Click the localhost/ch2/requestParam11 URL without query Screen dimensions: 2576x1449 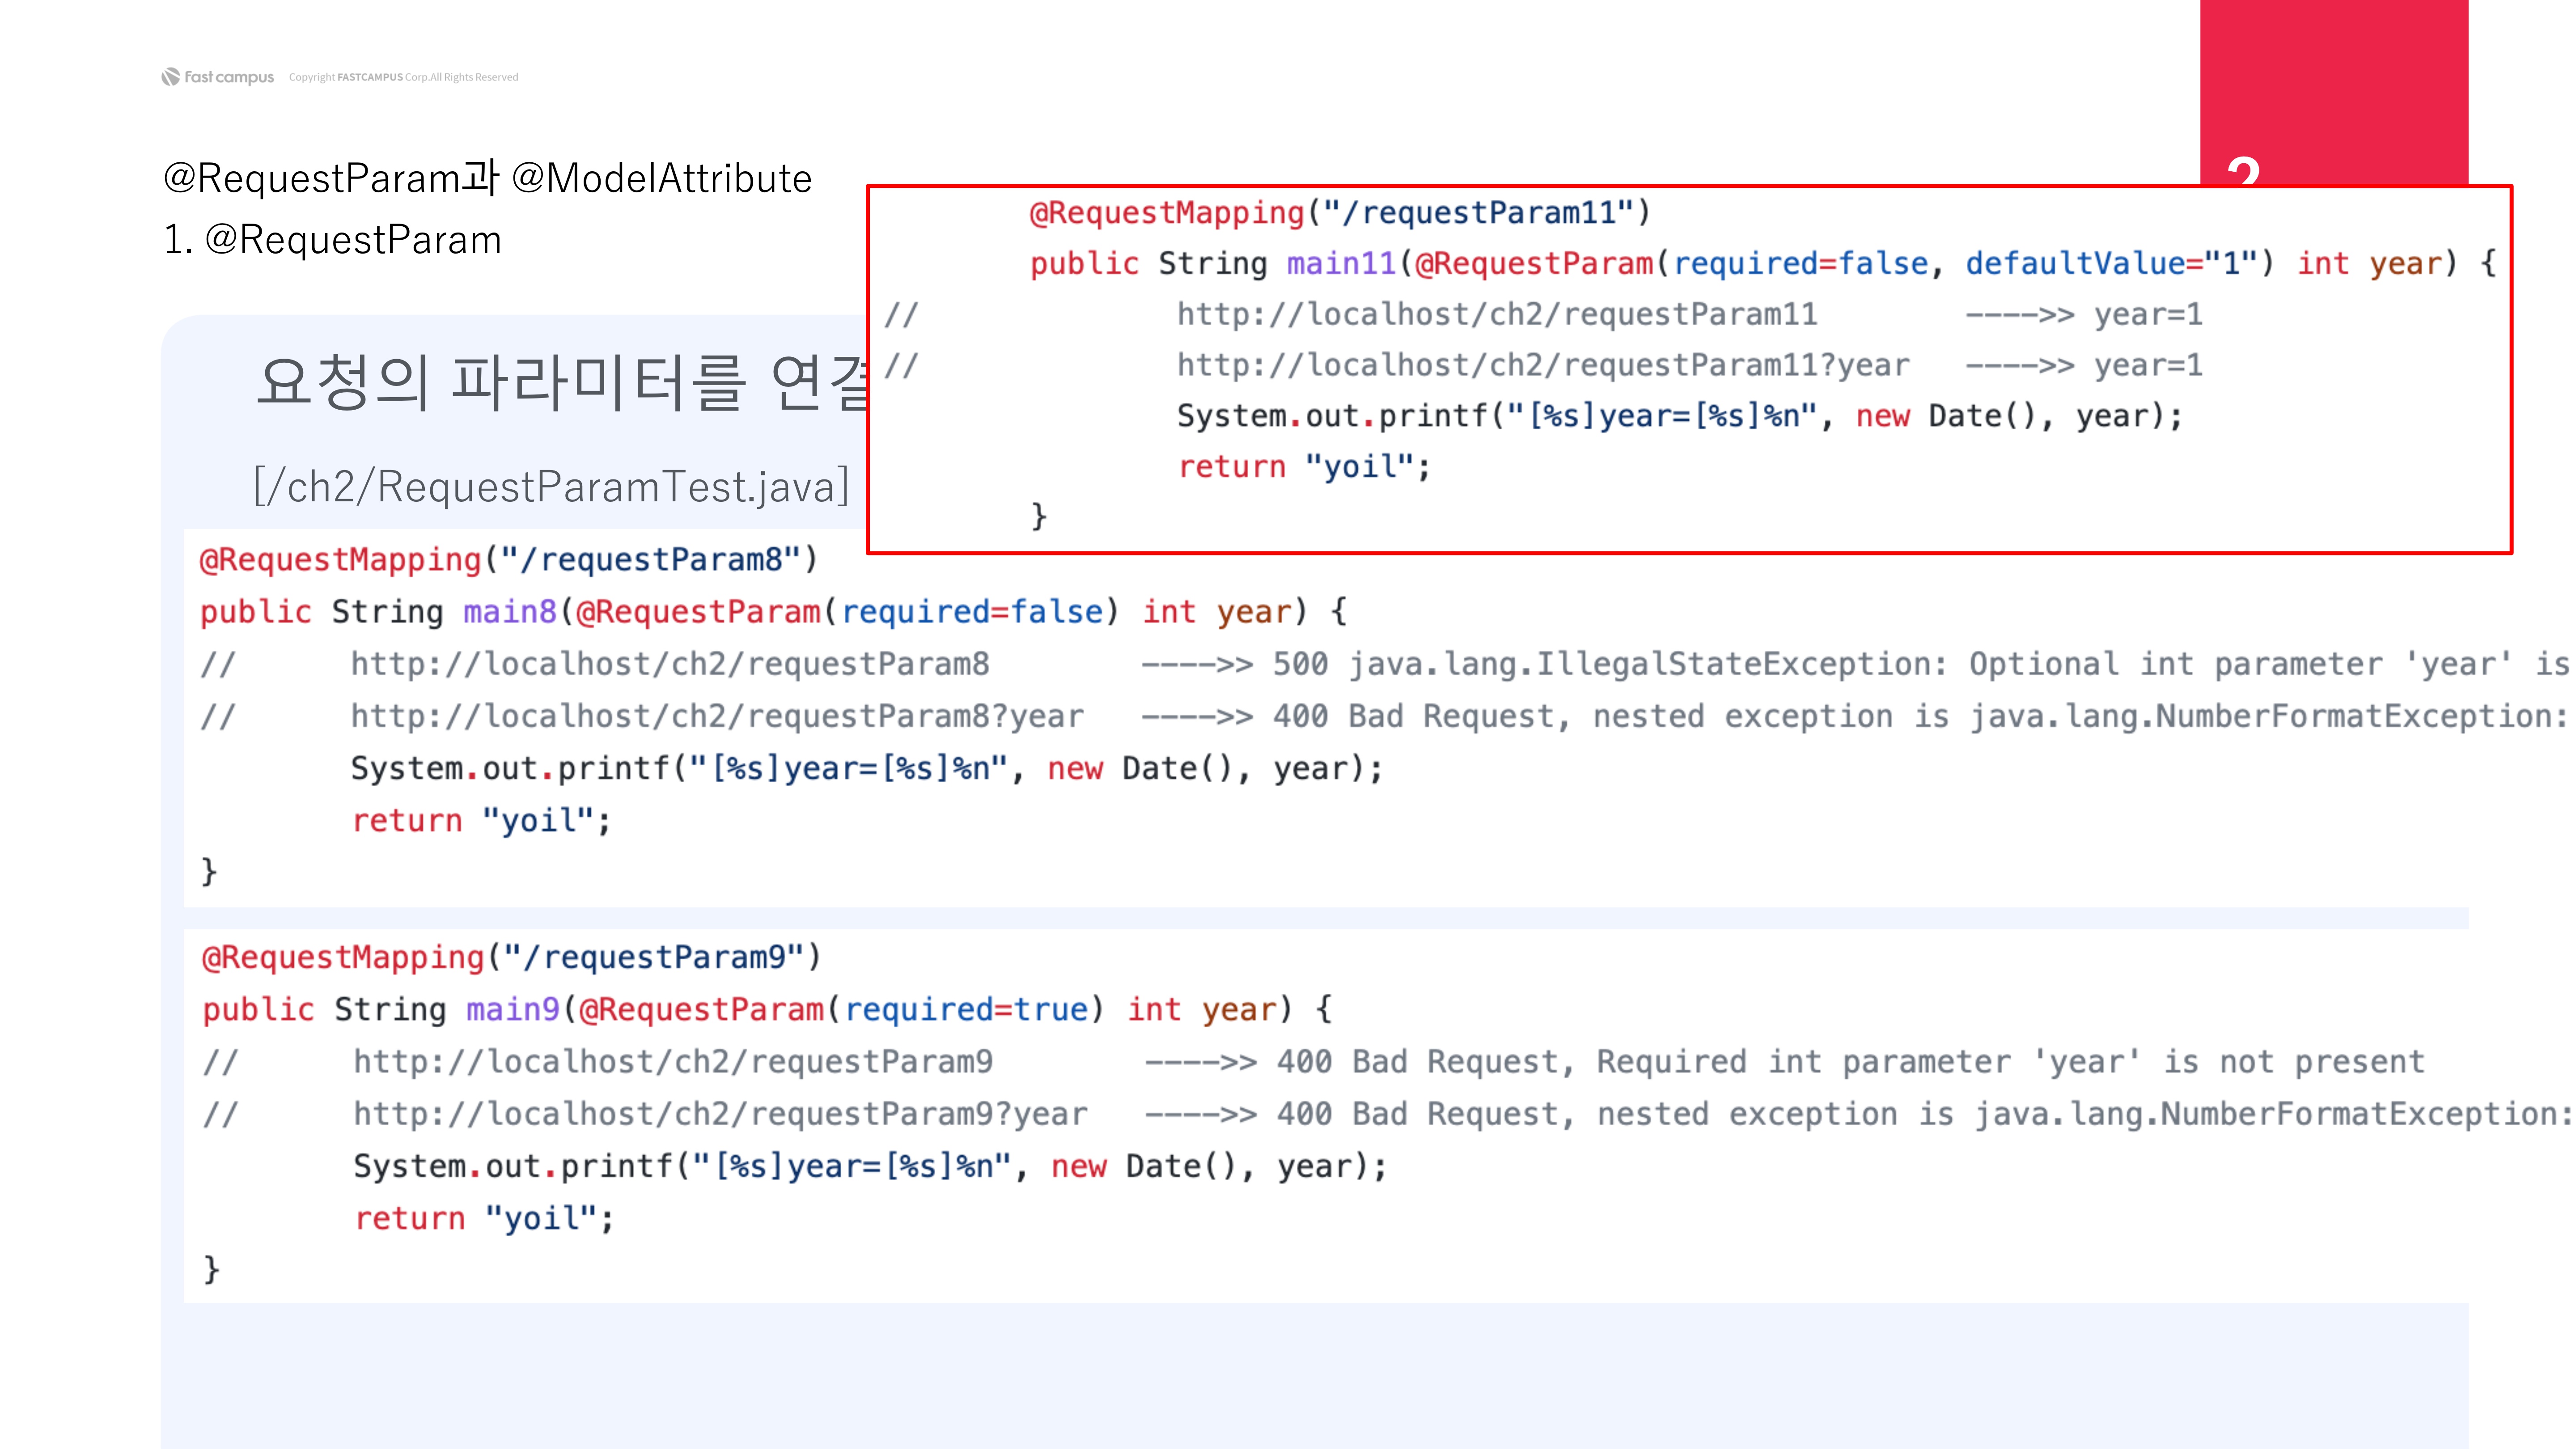pyautogui.click(x=1496, y=315)
